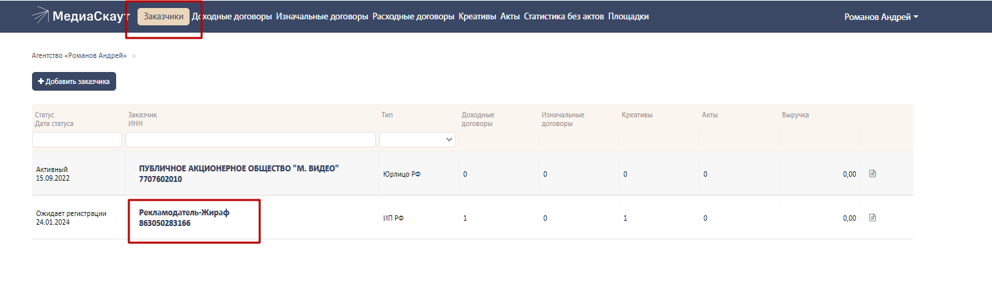Expand the Тип filter dropdown
992x282 pixels.
(417, 139)
